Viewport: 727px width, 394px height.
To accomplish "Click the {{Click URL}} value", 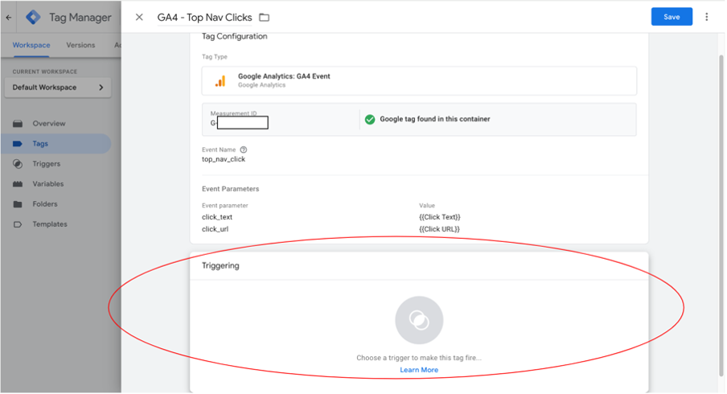I will coord(439,229).
